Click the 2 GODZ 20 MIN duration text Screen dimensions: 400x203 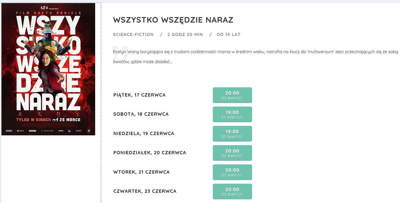tap(185, 35)
